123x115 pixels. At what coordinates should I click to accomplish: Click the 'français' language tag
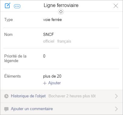pos(64,41)
